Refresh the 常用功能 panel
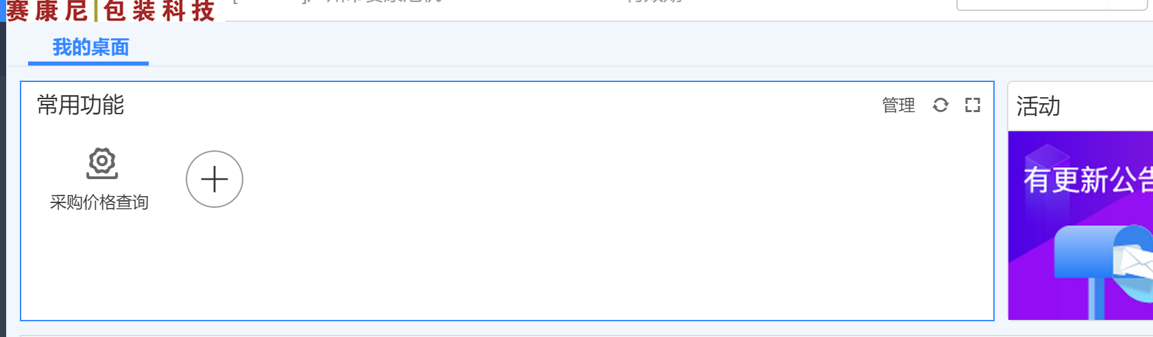The height and width of the screenshot is (337, 1153). [940, 105]
